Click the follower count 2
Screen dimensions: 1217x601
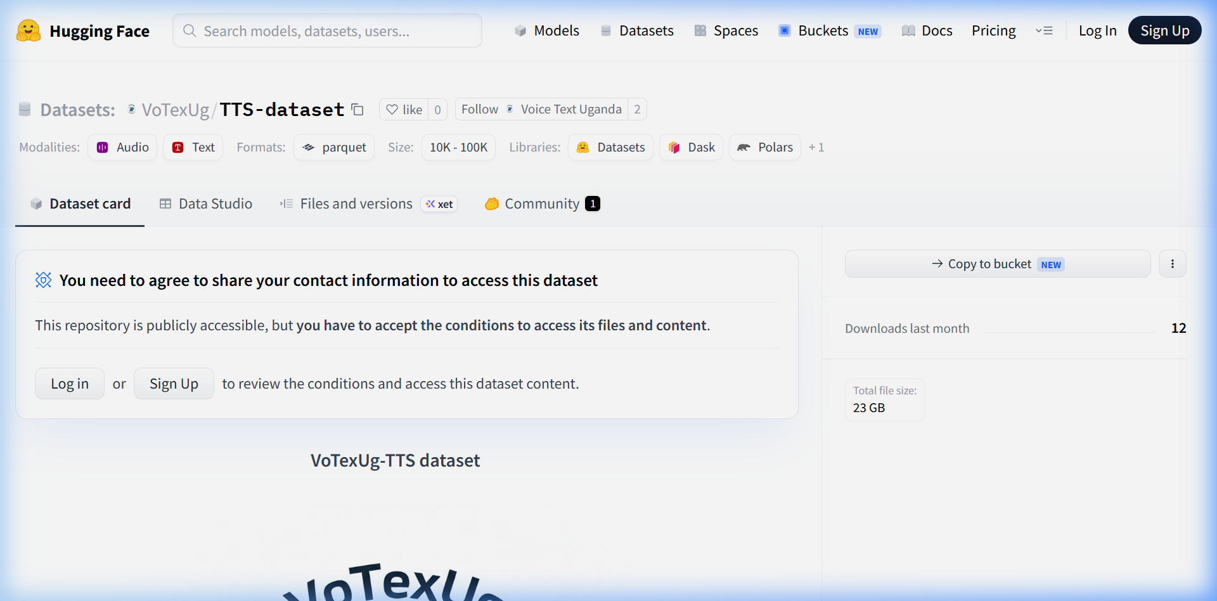(638, 109)
